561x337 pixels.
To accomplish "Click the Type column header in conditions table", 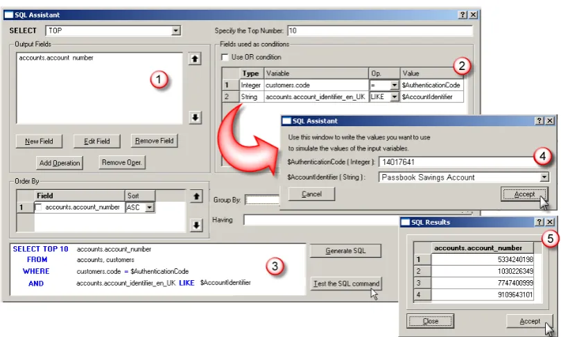I will 252,74.
